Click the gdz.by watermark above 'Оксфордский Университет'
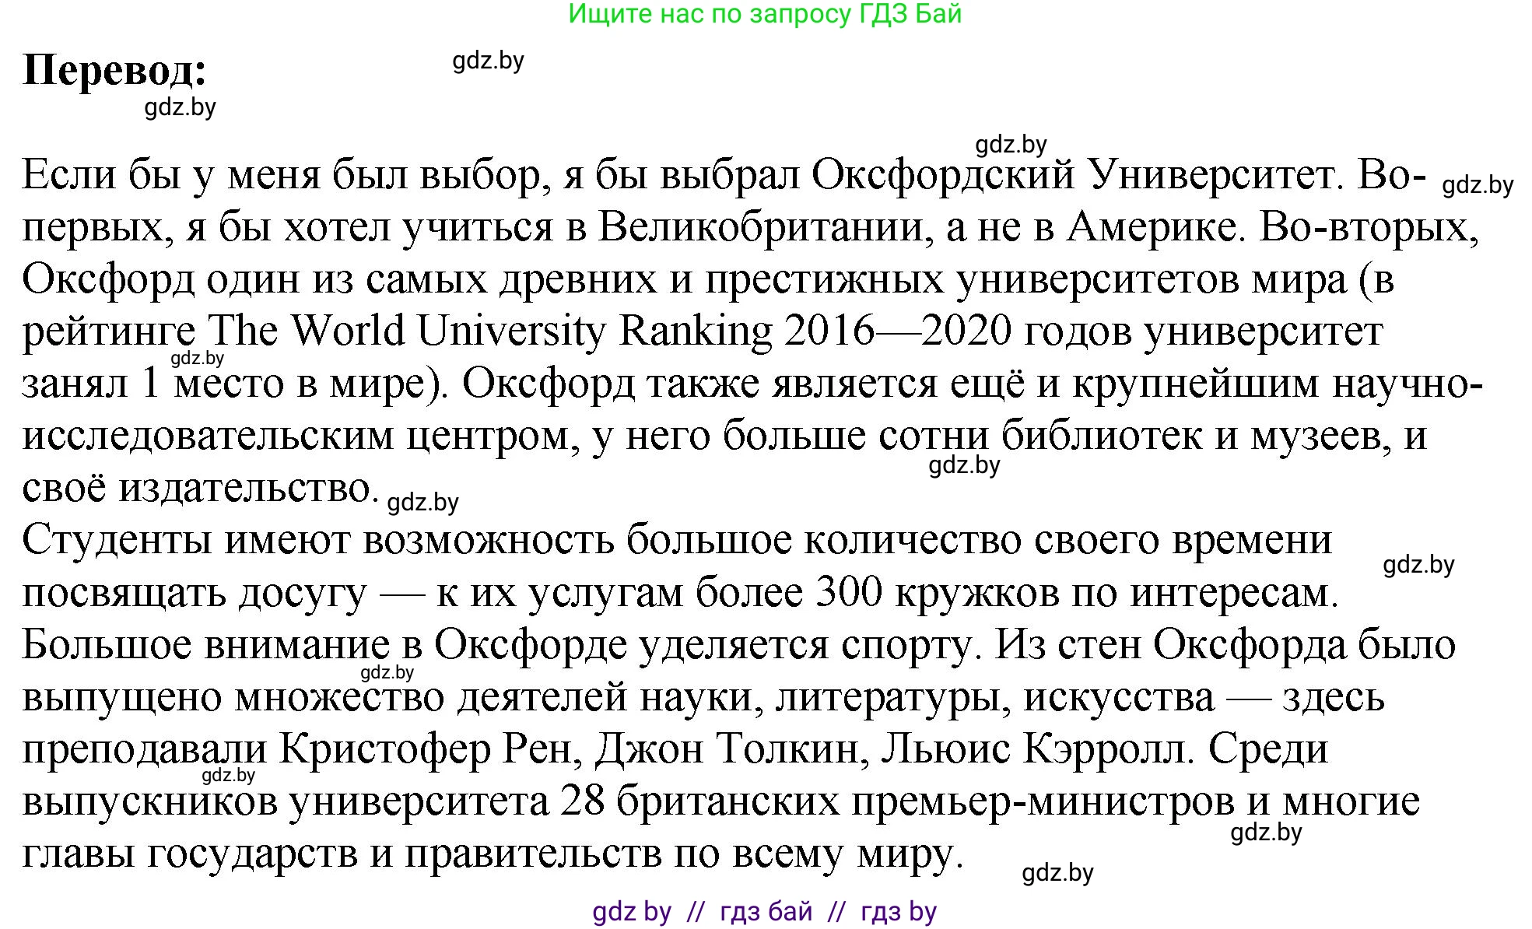Screen dimensions: 1532x929 [1010, 145]
